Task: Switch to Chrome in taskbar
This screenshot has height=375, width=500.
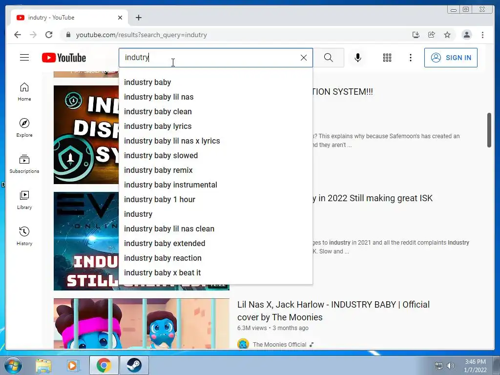Action: tap(104, 365)
